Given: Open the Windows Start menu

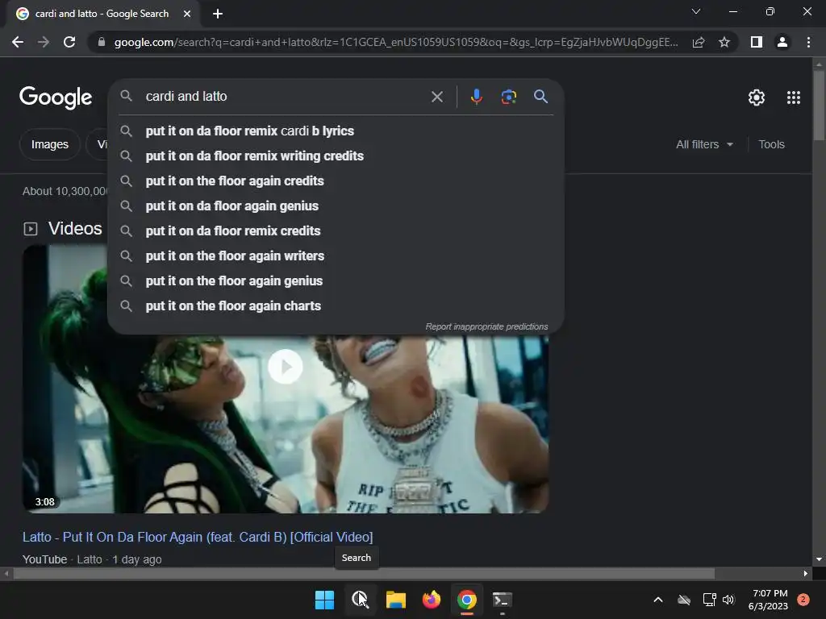Looking at the screenshot, I should [x=324, y=600].
